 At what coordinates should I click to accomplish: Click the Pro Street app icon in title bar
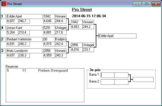[4, 4]
